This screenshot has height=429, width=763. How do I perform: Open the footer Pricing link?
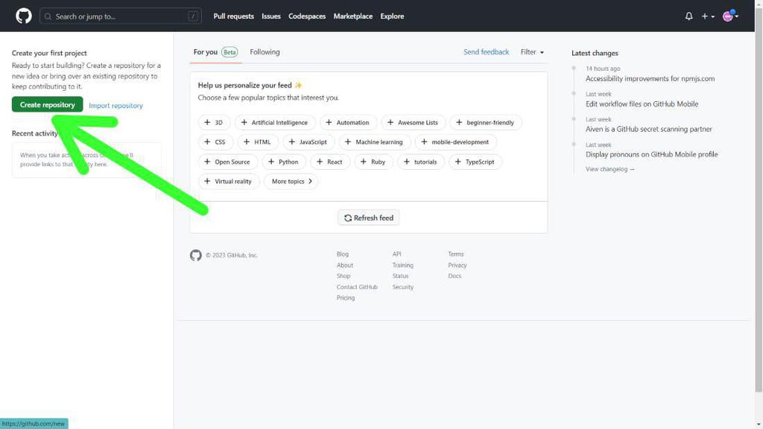click(x=346, y=298)
